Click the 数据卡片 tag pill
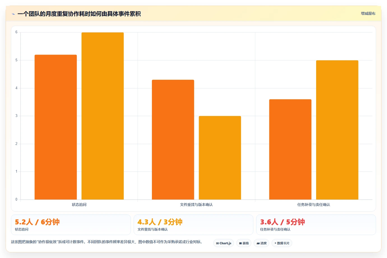This screenshot has height=258, width=387. coord(282,243)
